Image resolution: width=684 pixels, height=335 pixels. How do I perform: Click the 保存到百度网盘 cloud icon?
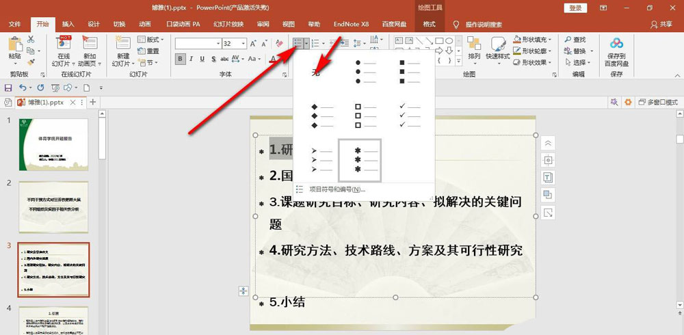(617, 43)
